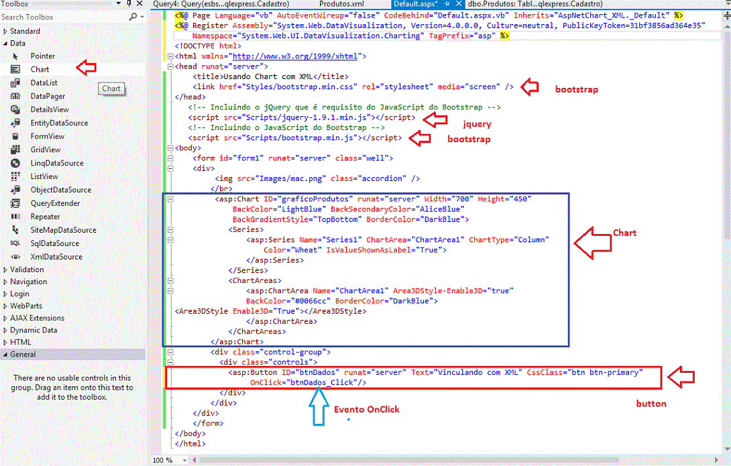This screenshot has width=731, height=466.
Task: Expand the Navigation toolbox group
Action: coord(5,282)
